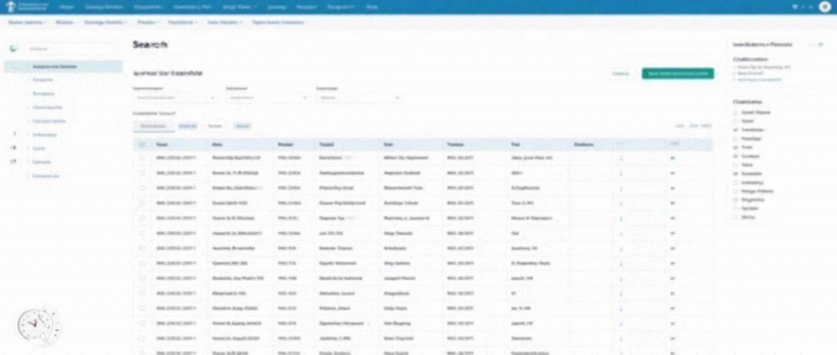Open the first filter dropdown under the Search heading
The image size is (837, 355).
[x=174, y=98]
